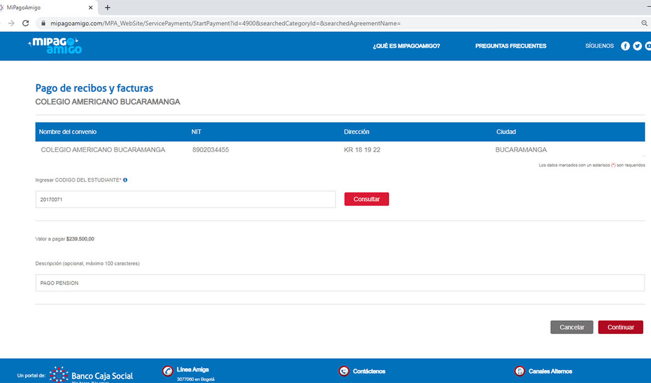Click the info icon beside CODIGO DEL ESTUDIANTE
Image resolution: width=651 pixels, height=383 pixels.
click(x=125, y=180)
